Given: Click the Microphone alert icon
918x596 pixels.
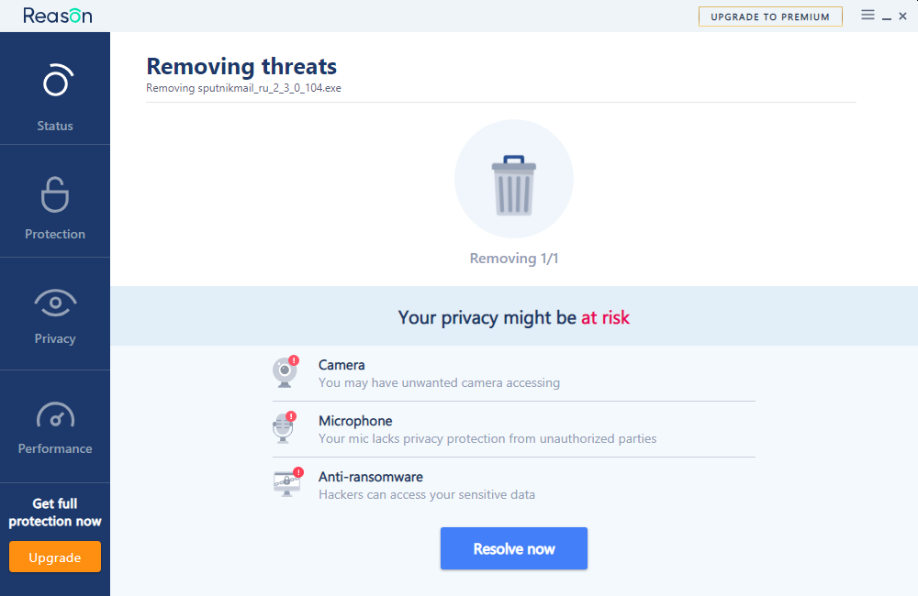Looking at the screenshot, I should click(285, 428).
